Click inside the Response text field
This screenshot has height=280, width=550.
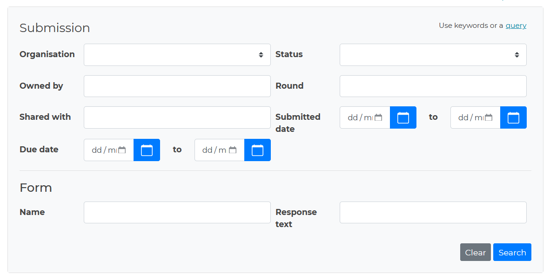coord(433,212)
